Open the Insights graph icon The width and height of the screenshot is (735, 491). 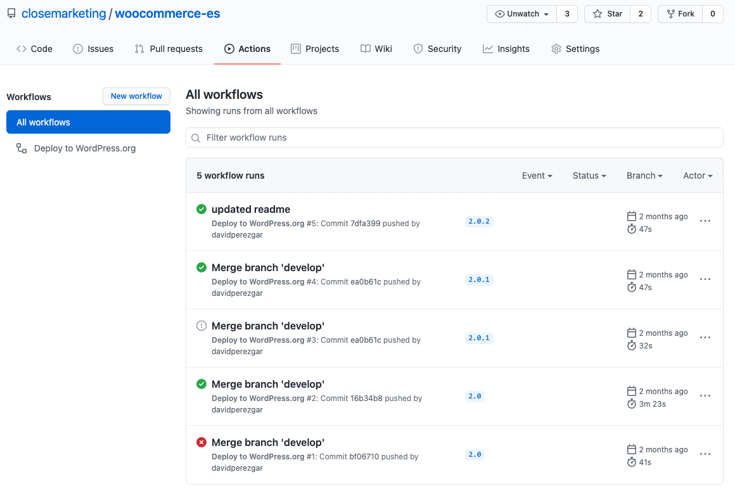[x=485, y=48]
